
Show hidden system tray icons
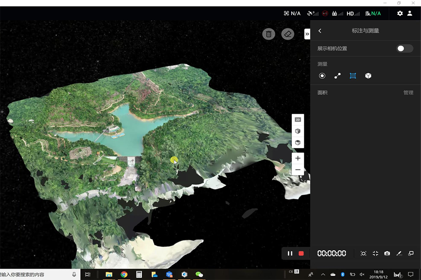pyautogui.click(x=323, y=274)
